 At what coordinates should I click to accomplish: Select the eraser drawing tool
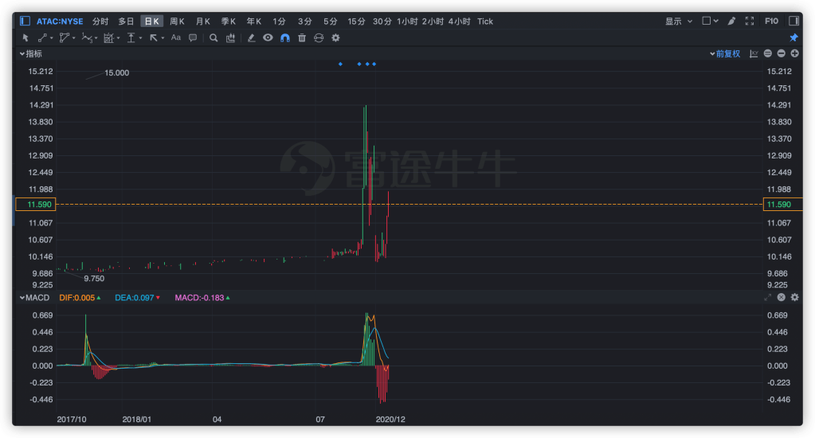[x=251, y=37]
